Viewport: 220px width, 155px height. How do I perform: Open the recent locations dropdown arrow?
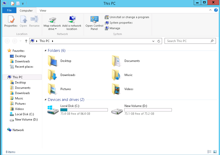click(x=20, y=41)
